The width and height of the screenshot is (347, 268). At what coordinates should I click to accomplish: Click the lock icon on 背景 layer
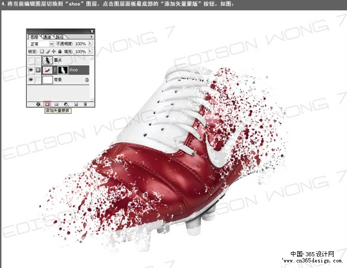tap(87, 80)
